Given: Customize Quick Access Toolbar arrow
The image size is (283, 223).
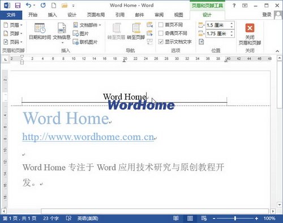Looking at the screenshot, I should (x=74, y=6).
